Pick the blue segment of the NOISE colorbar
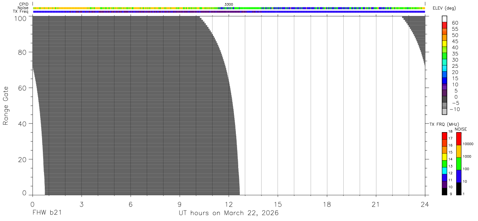 (x=459, y=176)
